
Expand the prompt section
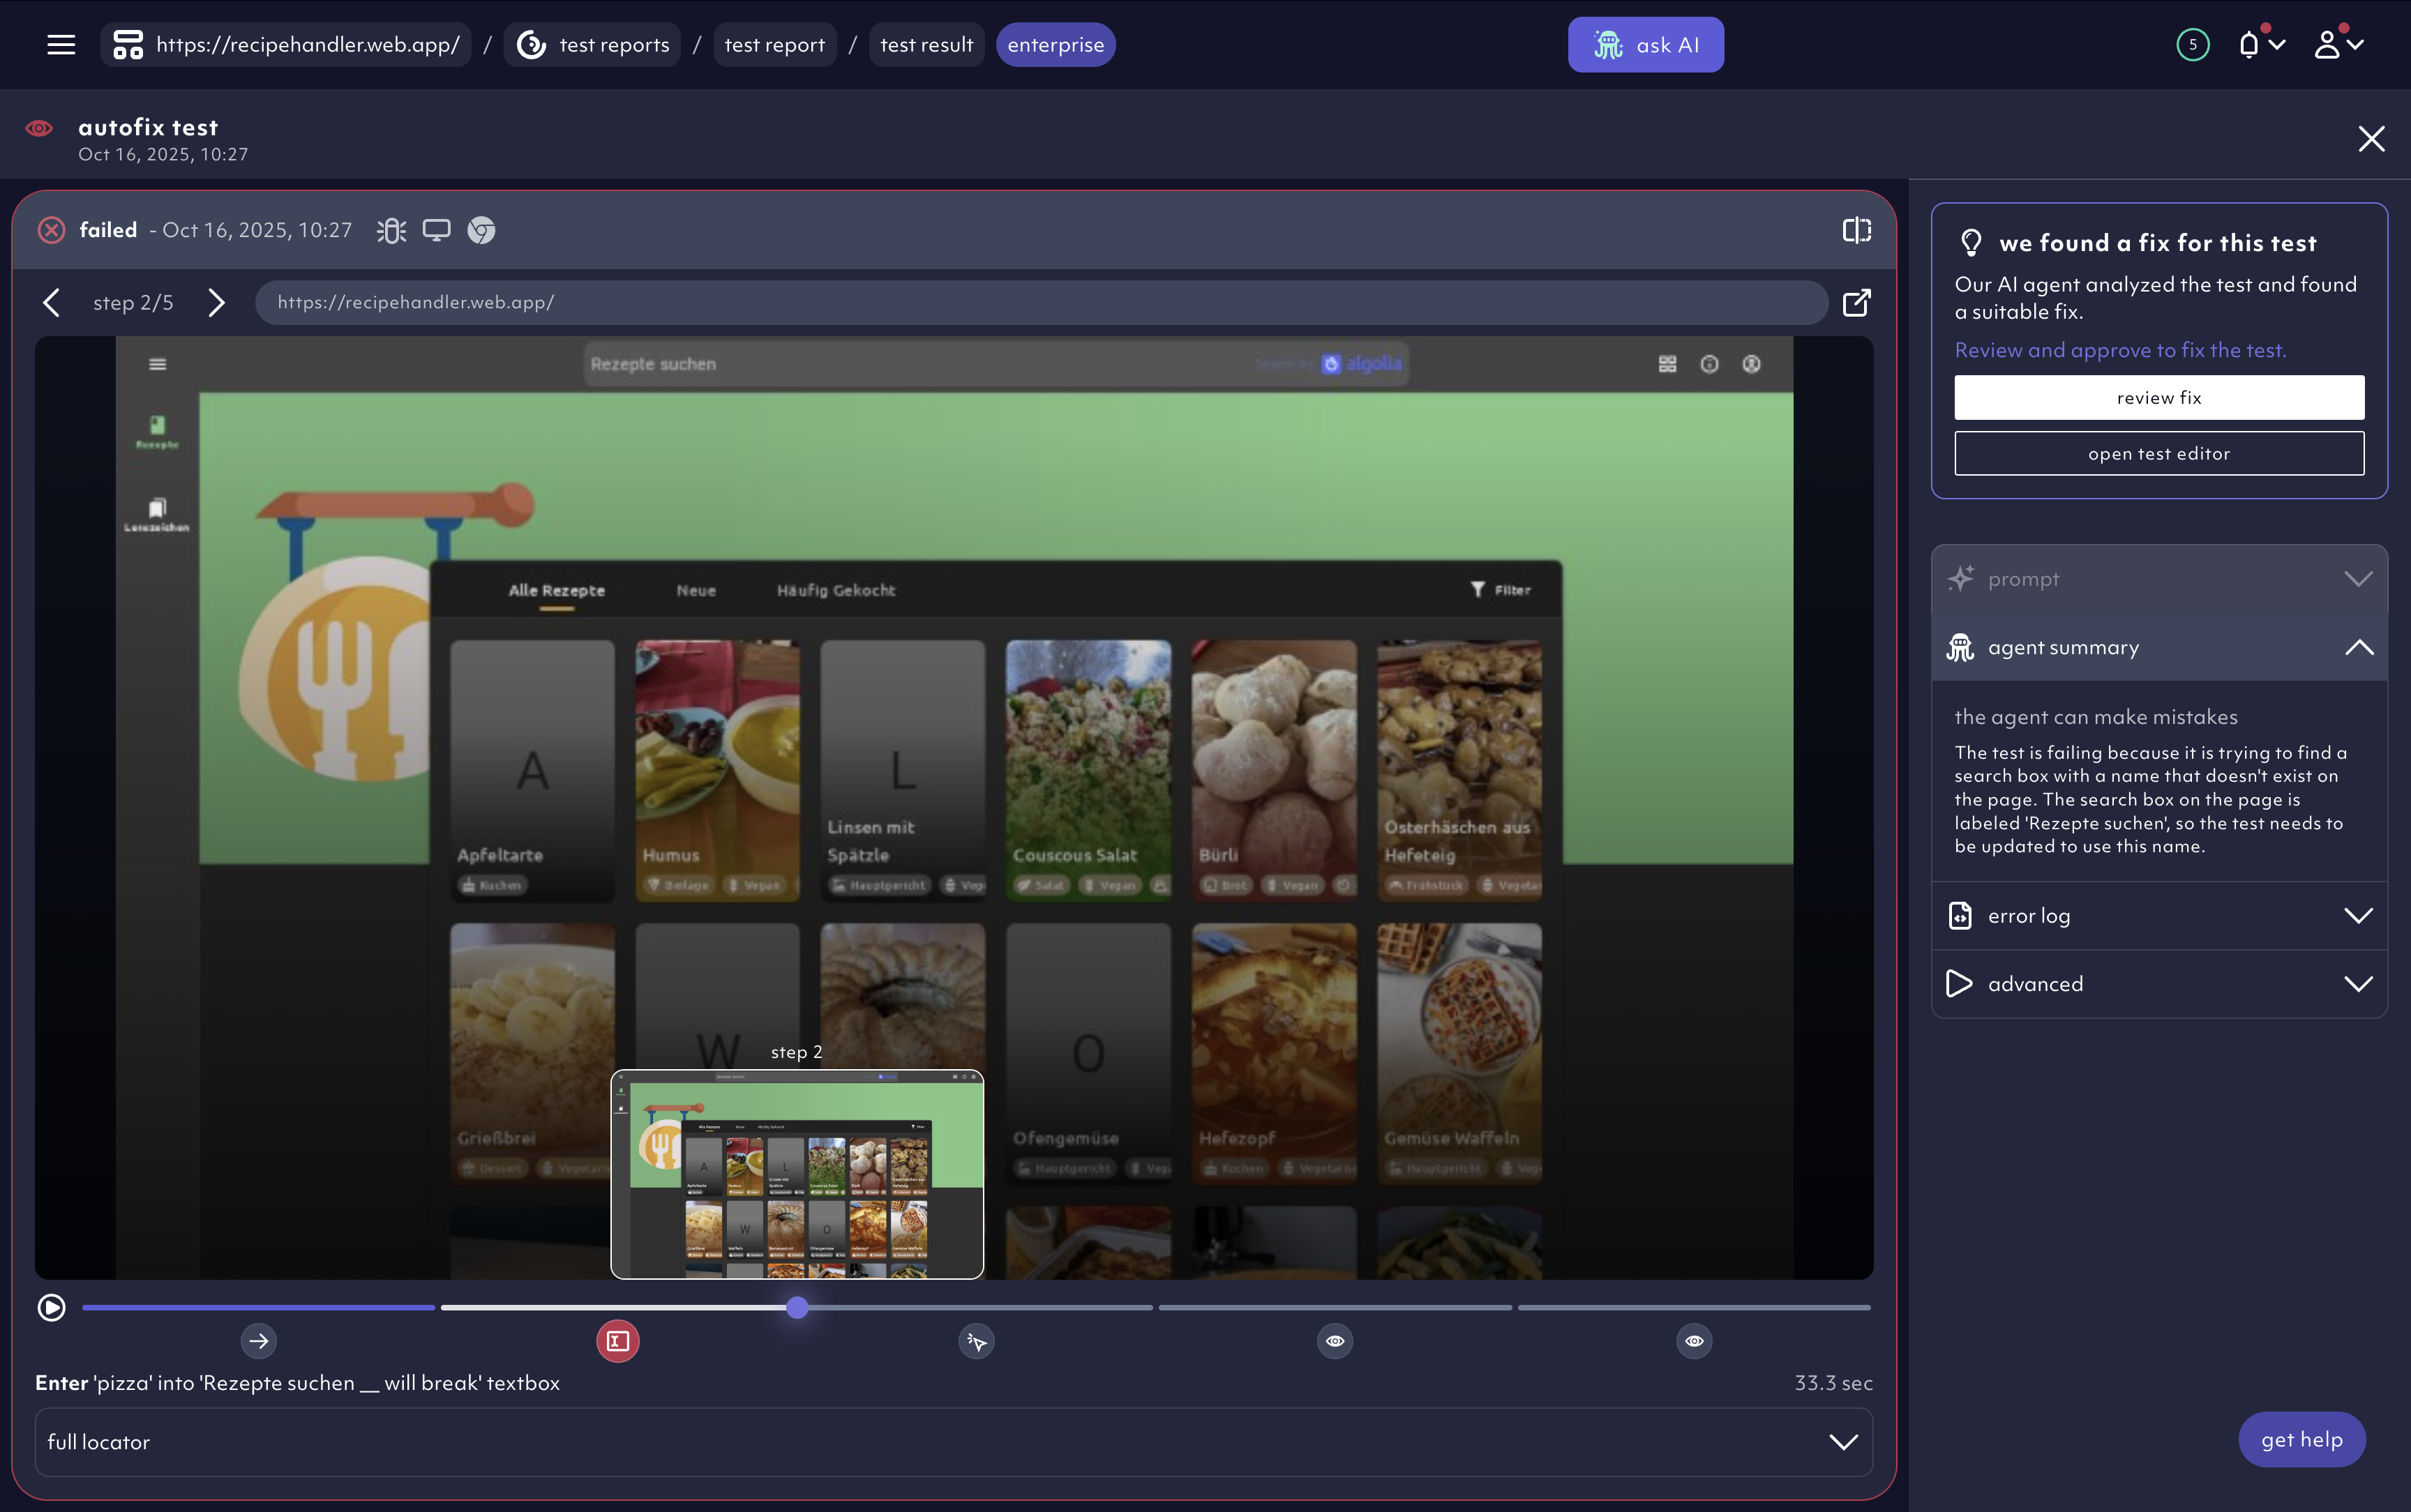2159,579
